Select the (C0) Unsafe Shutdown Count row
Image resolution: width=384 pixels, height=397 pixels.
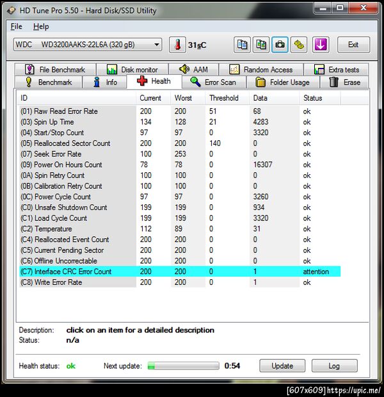pos(180,207)
